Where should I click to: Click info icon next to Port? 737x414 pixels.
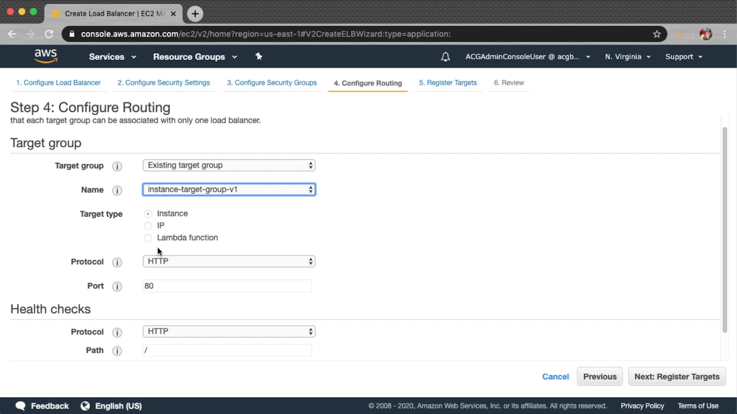[117, 286]
